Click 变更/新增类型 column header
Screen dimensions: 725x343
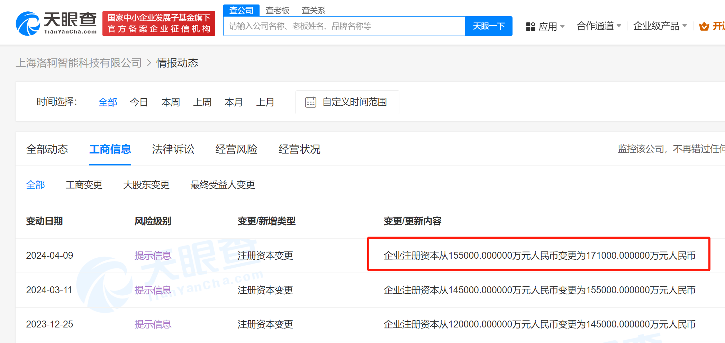pos(266,221)
